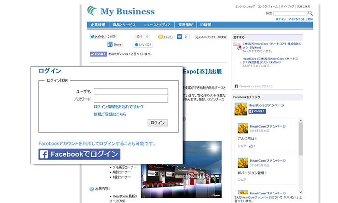Click the 高度な検索 link

(x=304, y=7)
